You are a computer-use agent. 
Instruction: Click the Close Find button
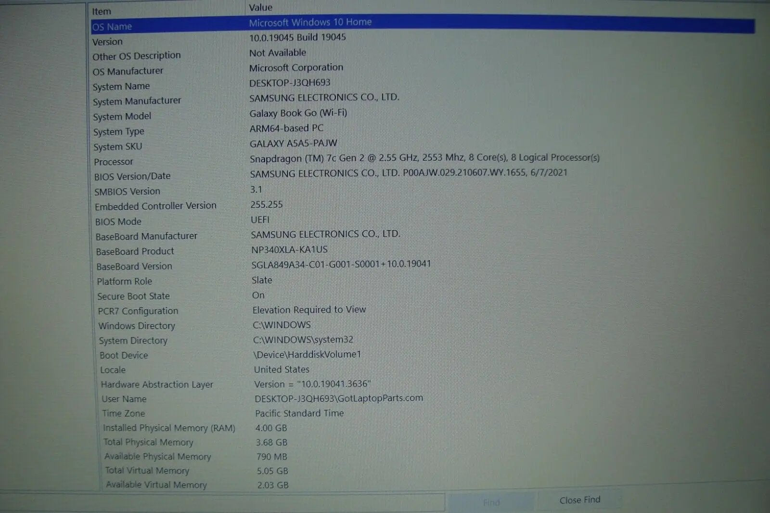(580, 500)
